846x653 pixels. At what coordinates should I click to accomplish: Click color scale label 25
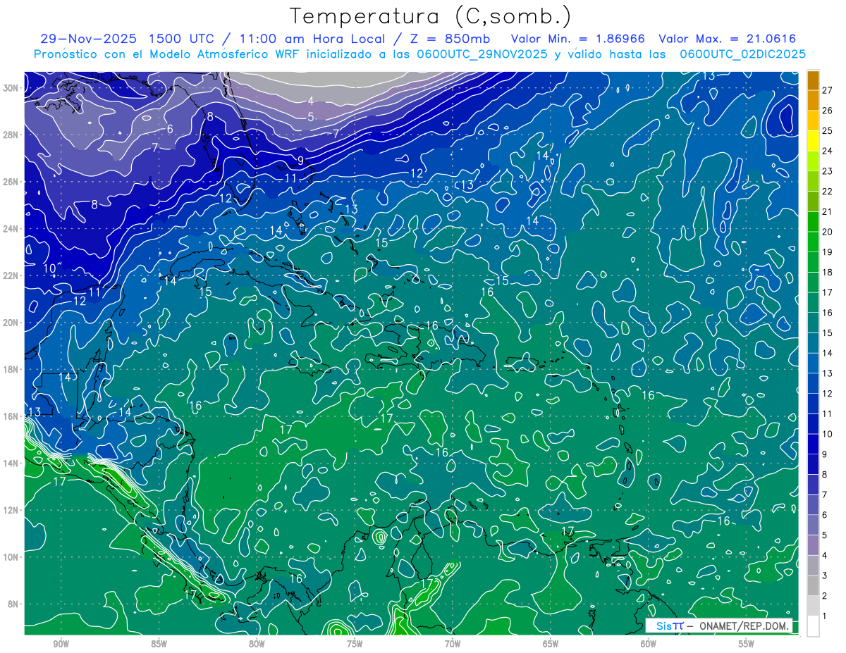[x=828, y=130]
